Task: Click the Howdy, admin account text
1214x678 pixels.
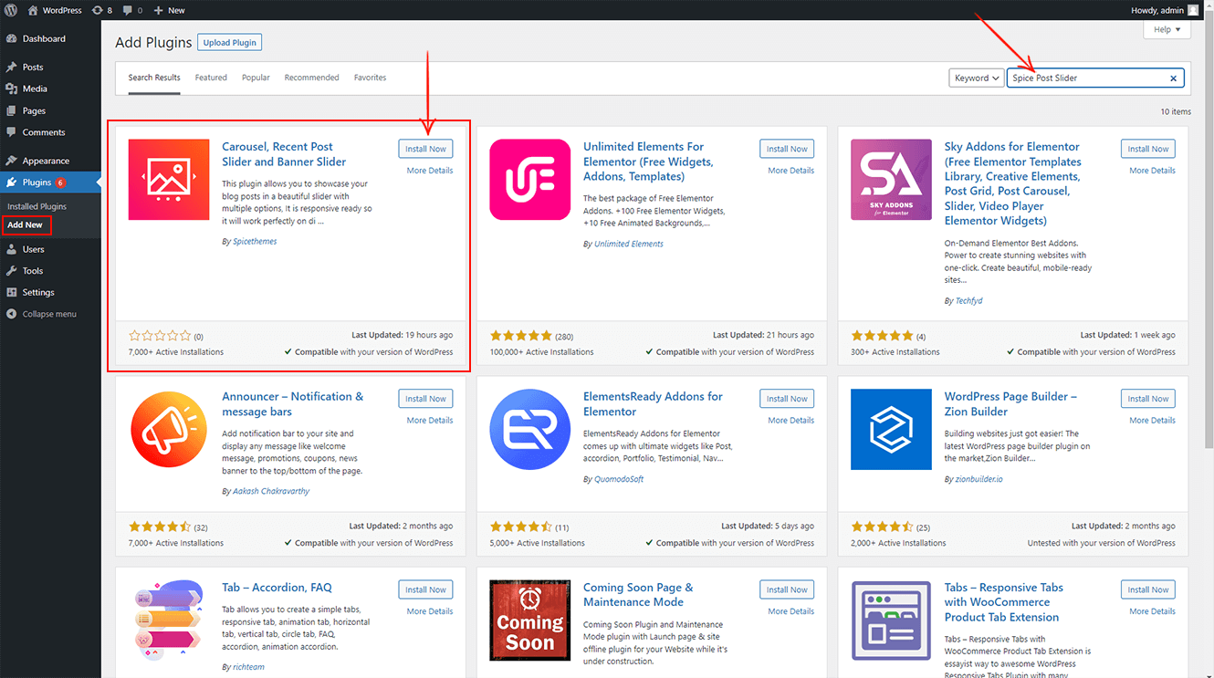Action: pos(1156,10)
